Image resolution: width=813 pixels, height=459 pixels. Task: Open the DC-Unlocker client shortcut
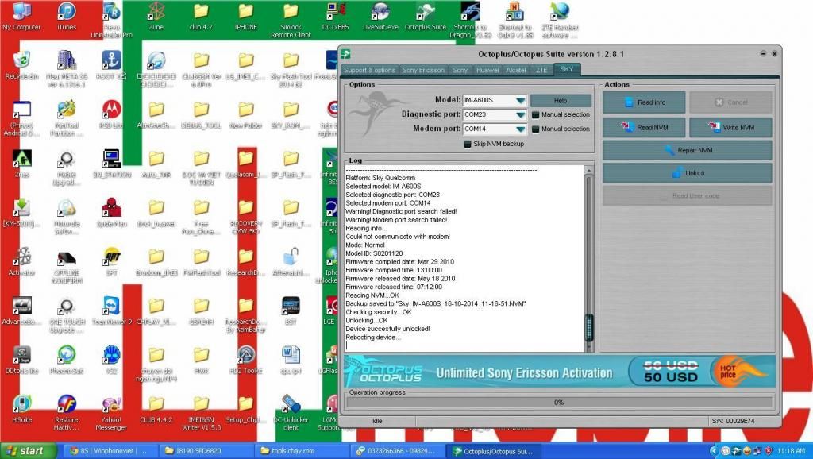pos(291,413)
